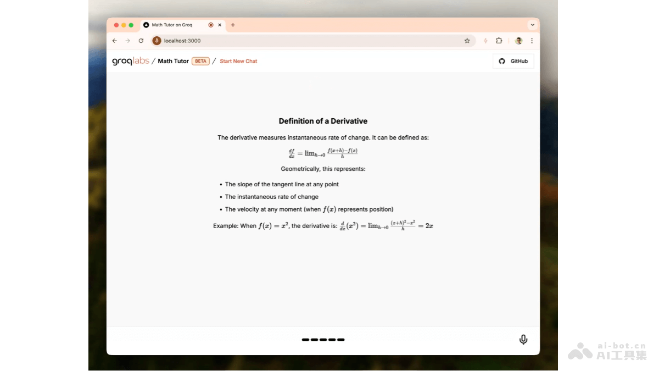This screenshot has width=659, height=371.
Task: Toggle voice input with the bottom microphone
Action: (x=523, y=339)
